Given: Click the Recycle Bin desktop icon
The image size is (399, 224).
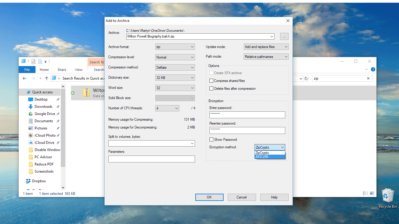Looking at the screenshot, I should pyautogui.click(x=388, y=196).
